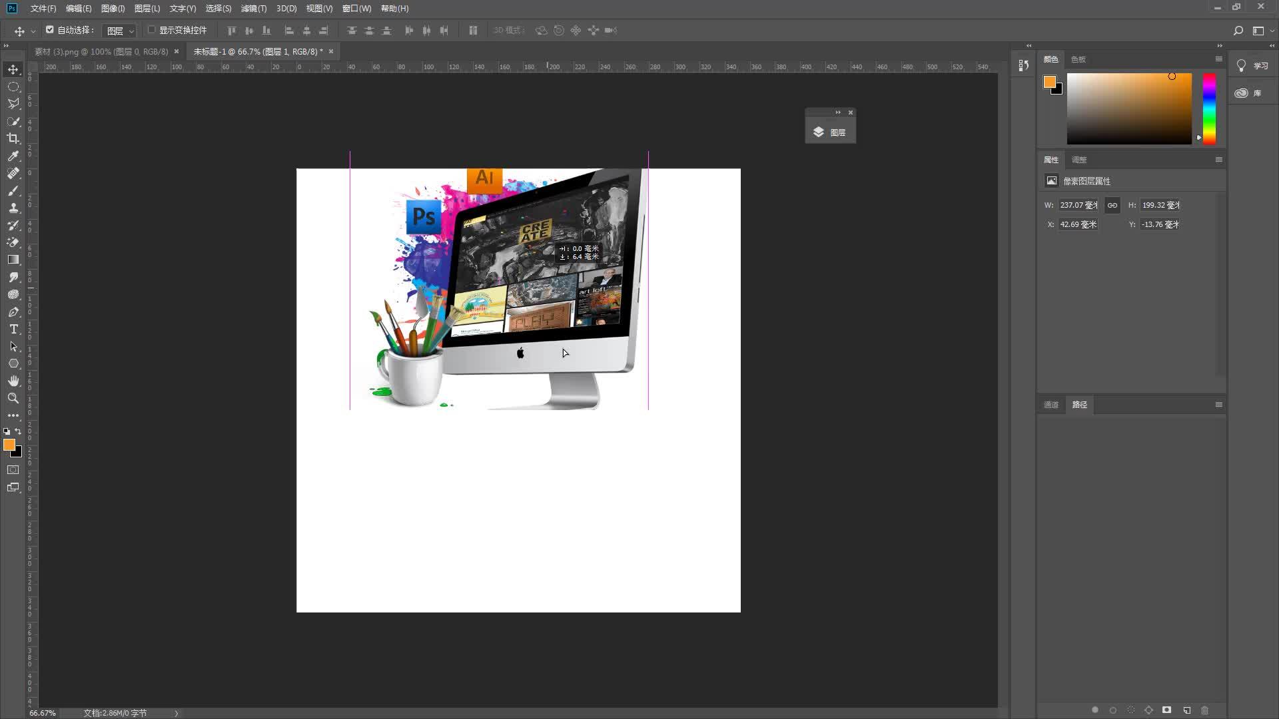Select the Elliptical Marquee tool
The height and width of the screenshot is (719, 1279).
pos(13,87)
